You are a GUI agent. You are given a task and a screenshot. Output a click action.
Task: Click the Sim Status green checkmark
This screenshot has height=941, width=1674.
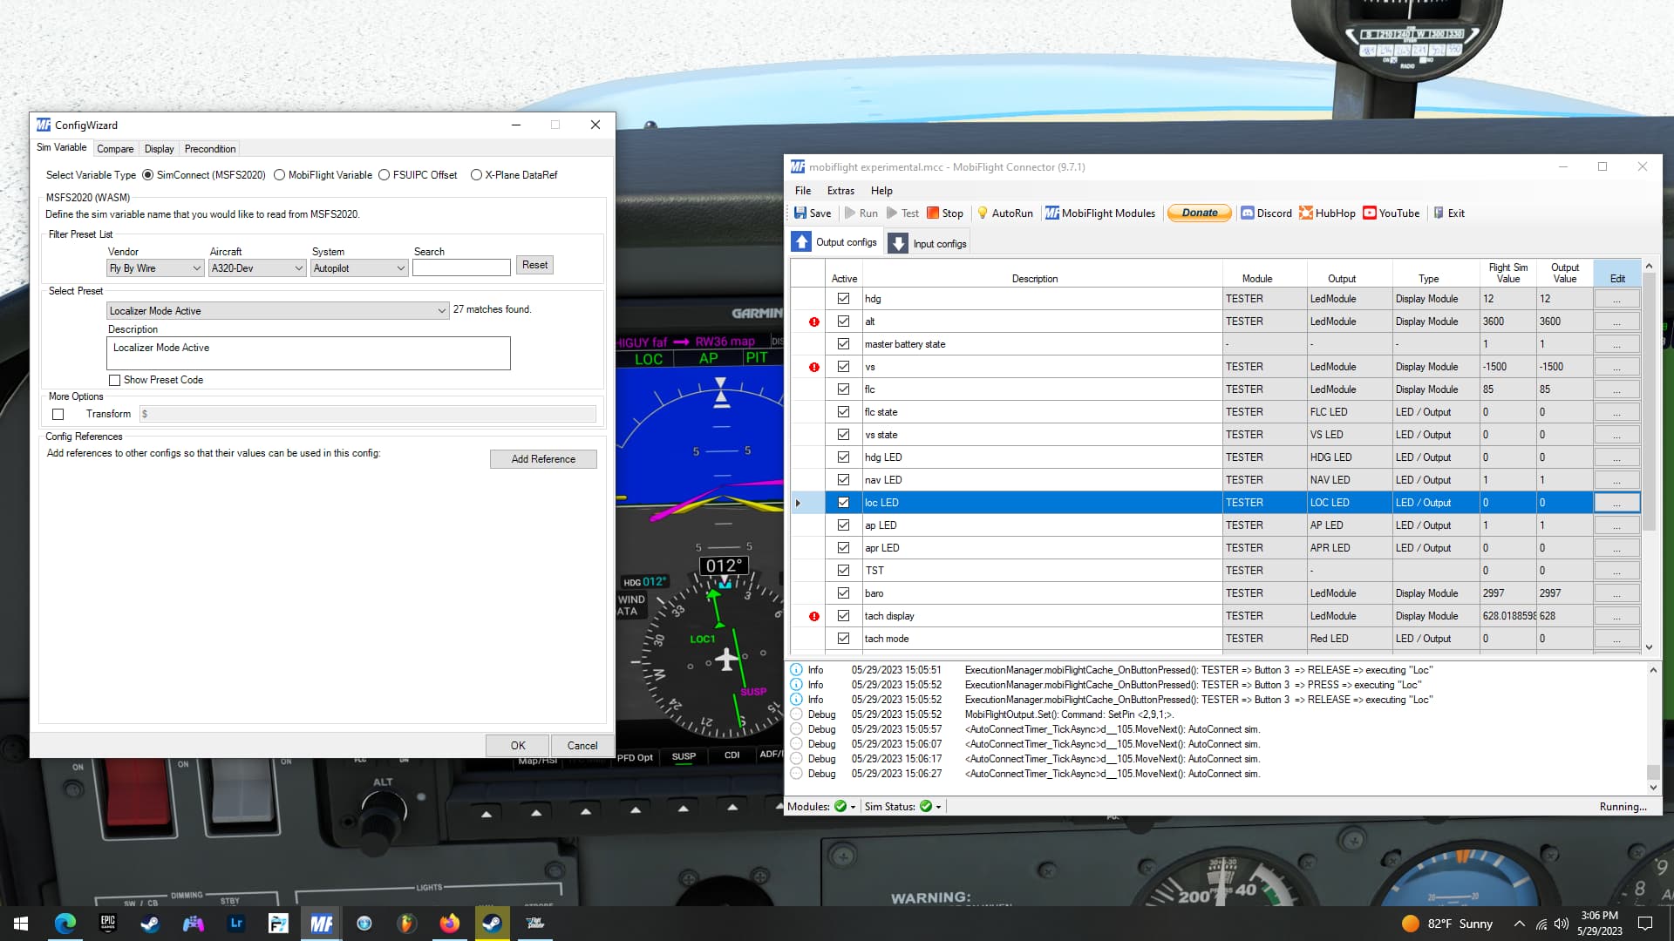click(x=926, y=806)
